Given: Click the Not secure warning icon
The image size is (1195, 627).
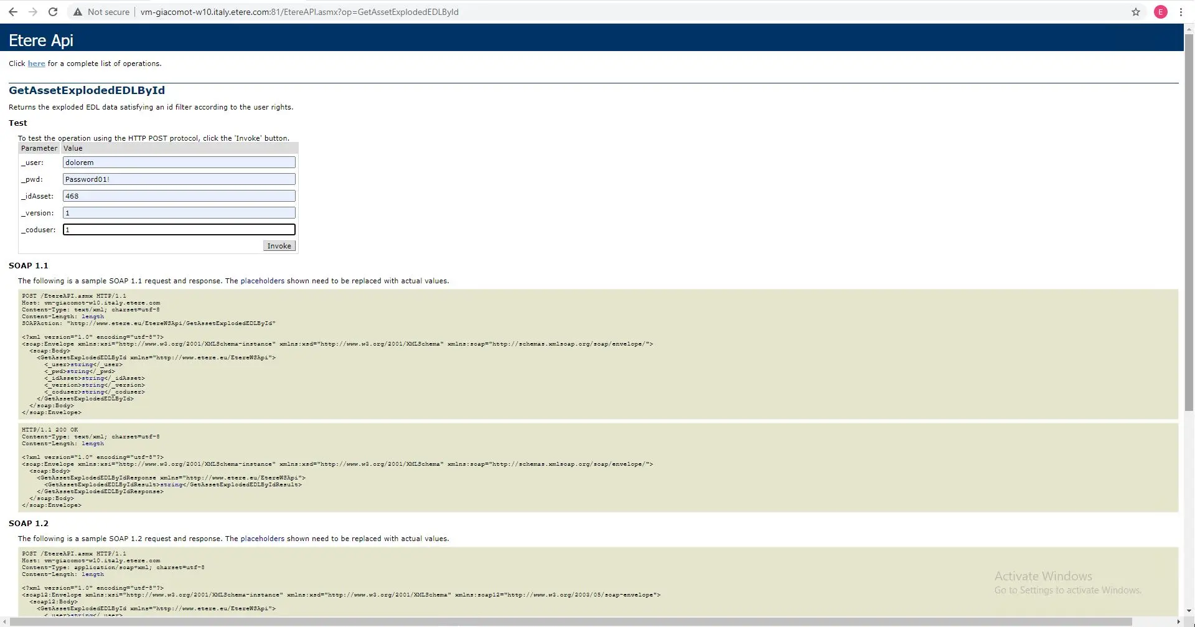Looking at the screenshot, I should pos(78,12).
